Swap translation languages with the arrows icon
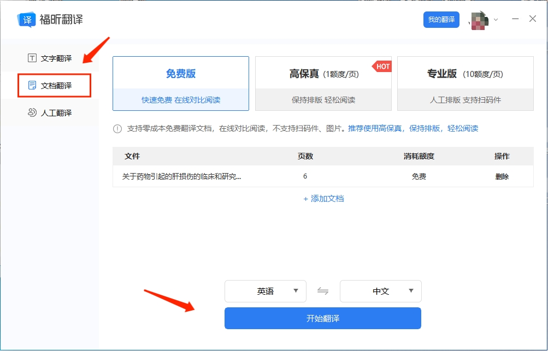548x351 pixels. tap(323, 291)
